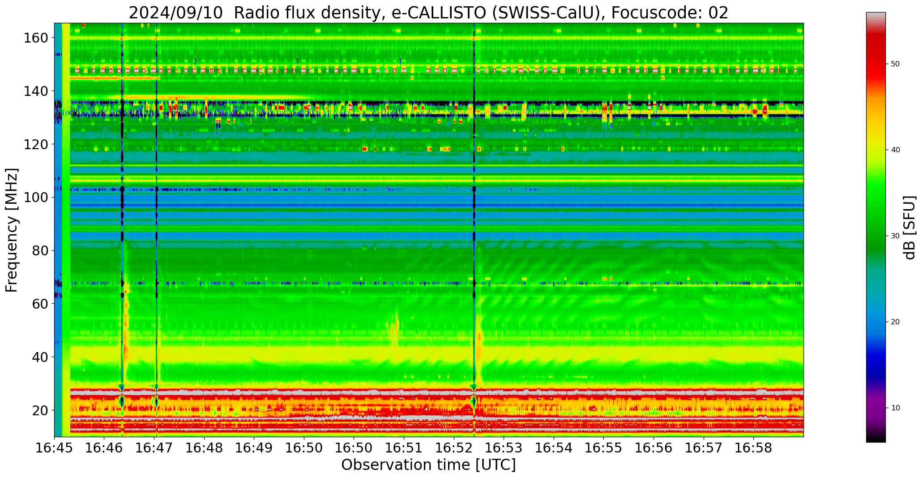Screen dimensions: 923x478
Task: Click the 120 frequency axis tick label
Action: (x=35, y=144)
